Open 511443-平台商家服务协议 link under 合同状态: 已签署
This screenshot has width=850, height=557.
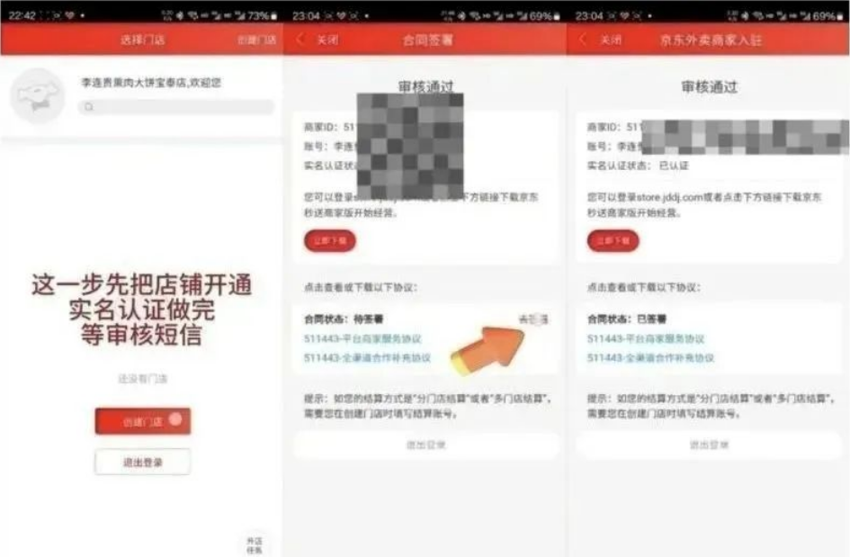(646, 339)
